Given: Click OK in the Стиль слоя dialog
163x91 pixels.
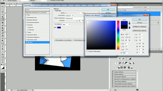Looking at the screenshot, I should click(x=108, y=10).
